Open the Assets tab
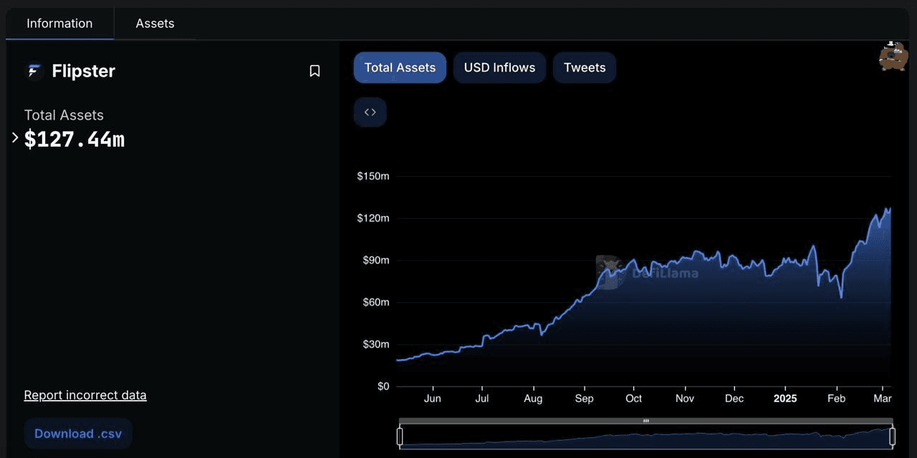This screenshot has height=458, width=917. (x=155, y=24)
